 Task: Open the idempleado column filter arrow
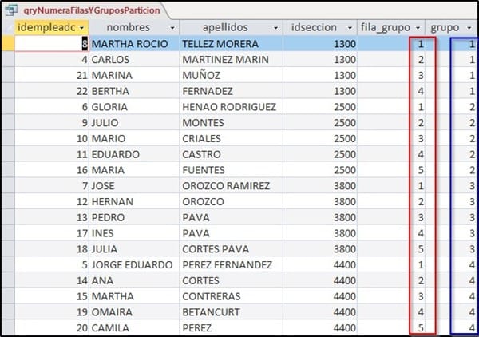click(81, 27)
